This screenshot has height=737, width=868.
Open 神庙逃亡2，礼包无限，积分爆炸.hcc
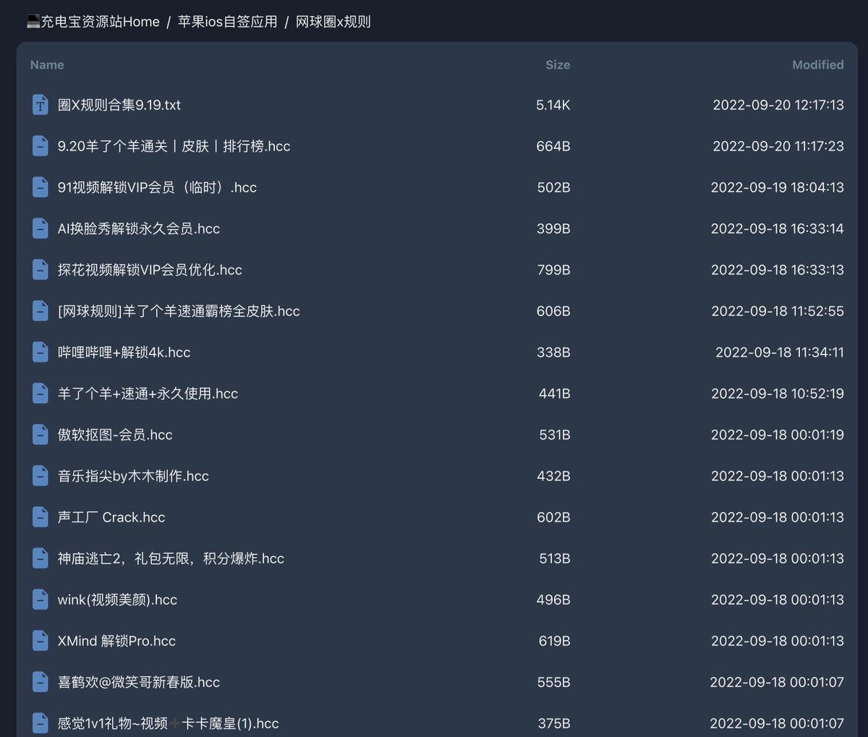click(171, 558)
